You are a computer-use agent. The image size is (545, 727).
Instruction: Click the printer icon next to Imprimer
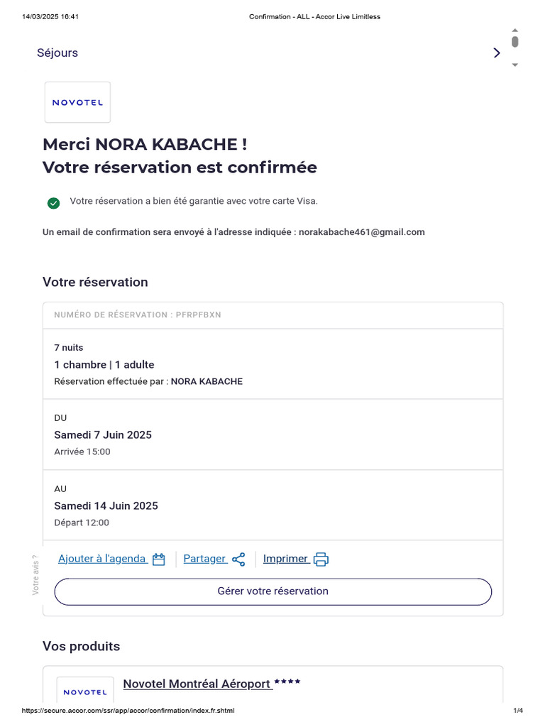(321, 559)
